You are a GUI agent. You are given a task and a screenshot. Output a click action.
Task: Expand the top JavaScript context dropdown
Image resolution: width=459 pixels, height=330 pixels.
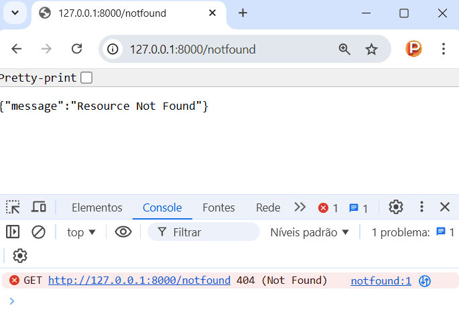point(81,232)
